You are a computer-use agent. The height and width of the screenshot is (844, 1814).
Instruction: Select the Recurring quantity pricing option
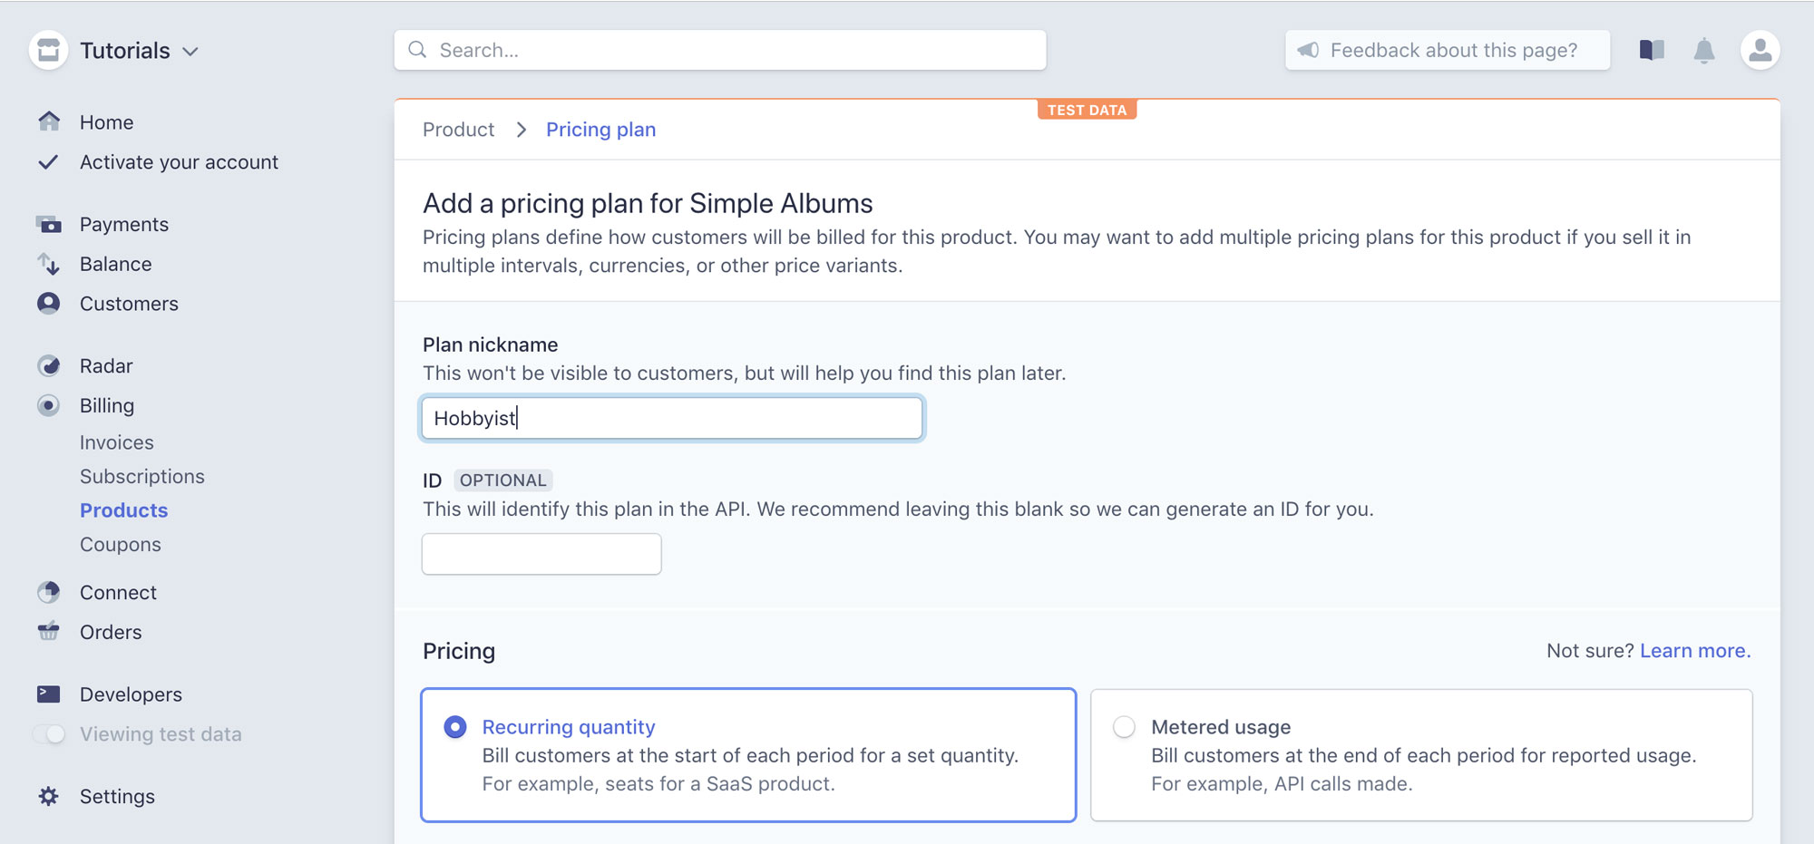(455, 726)
